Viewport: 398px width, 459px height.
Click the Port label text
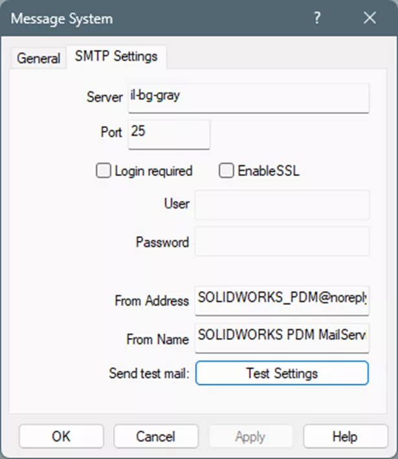(111, 132)
